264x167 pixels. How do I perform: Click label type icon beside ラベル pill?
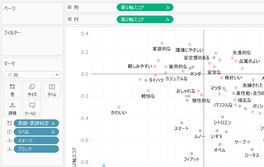tap(10, 132)
